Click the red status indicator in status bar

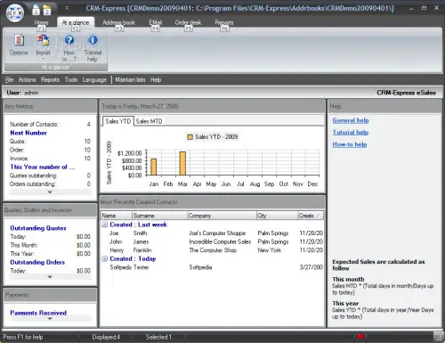click(360, 336)
